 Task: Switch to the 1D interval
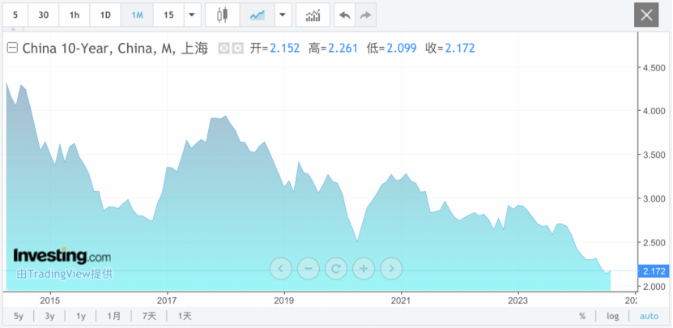105,15
